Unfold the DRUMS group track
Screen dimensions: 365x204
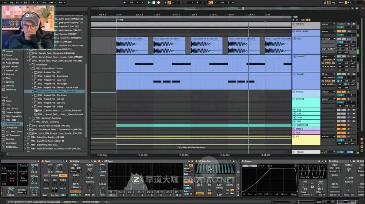pyautogui.click(x=294, y=92)
